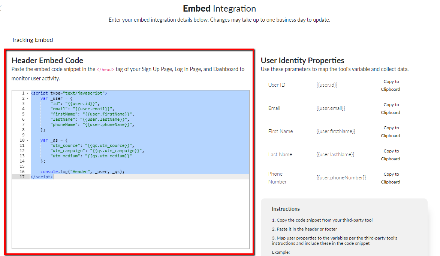Click inside the empty code editor area
This screenshot has width=440, height=256.
click(x=130, y=214)
